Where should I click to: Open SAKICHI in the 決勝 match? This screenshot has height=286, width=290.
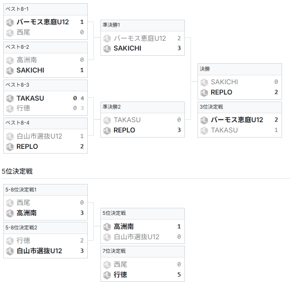pyautogui.click(x=224, y=82)
